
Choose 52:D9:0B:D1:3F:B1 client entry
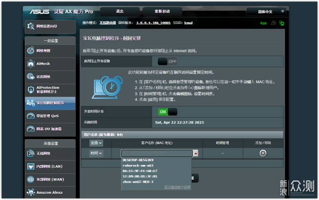140,176
